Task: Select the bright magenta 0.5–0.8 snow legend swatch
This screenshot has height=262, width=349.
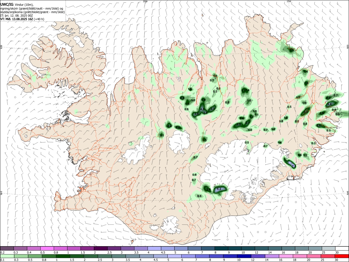Action: (47, 248)
